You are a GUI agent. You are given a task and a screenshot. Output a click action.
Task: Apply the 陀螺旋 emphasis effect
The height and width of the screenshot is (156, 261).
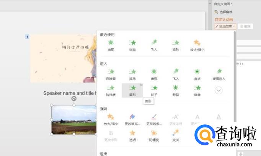coord(154,136)
